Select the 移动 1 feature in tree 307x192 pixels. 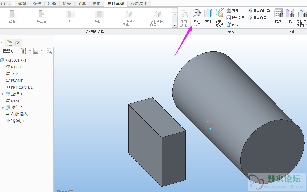[15, 121]
